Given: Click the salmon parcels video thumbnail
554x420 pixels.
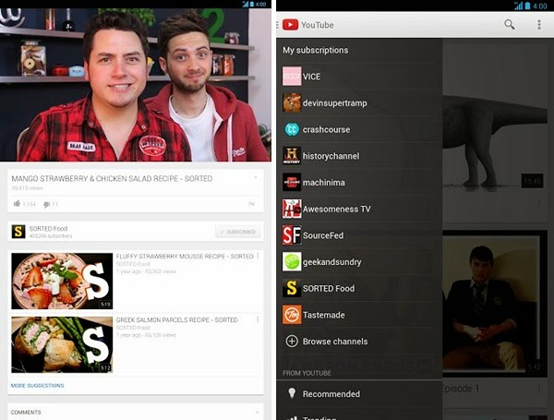Looking at the screenshot, I should pyautogui.click(x=62, y=344).
